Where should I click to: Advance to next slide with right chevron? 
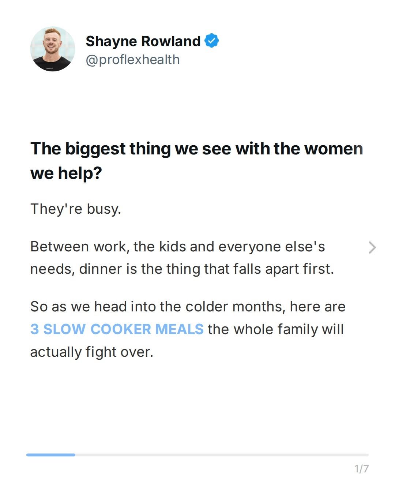[x=372, y=247]
